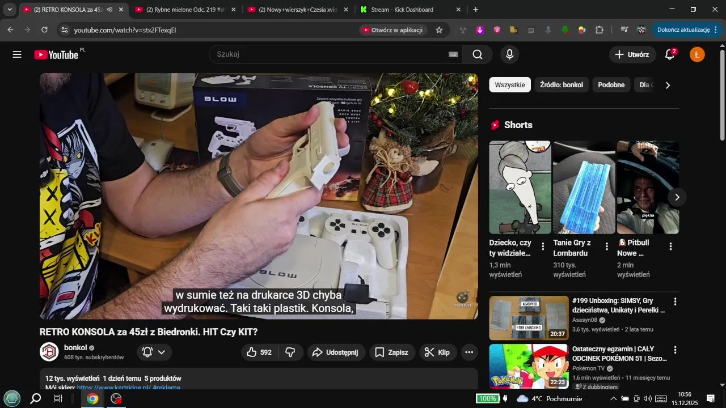Start voice search with the microphone
The height and width of the screenshot is (408, 726).
tap(510, 54)
